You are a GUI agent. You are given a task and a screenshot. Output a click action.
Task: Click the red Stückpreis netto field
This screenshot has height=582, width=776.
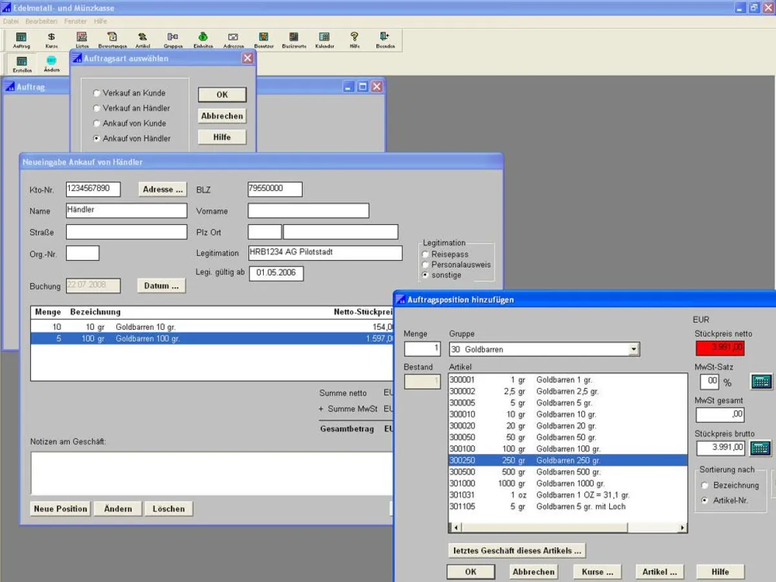pyautogui.click(x=720, y=349)
